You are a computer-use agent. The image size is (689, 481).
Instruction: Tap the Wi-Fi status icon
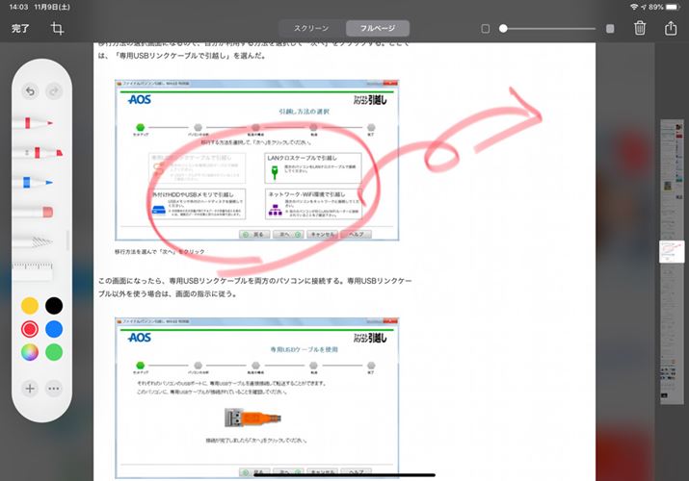click(x=634, y=7)
